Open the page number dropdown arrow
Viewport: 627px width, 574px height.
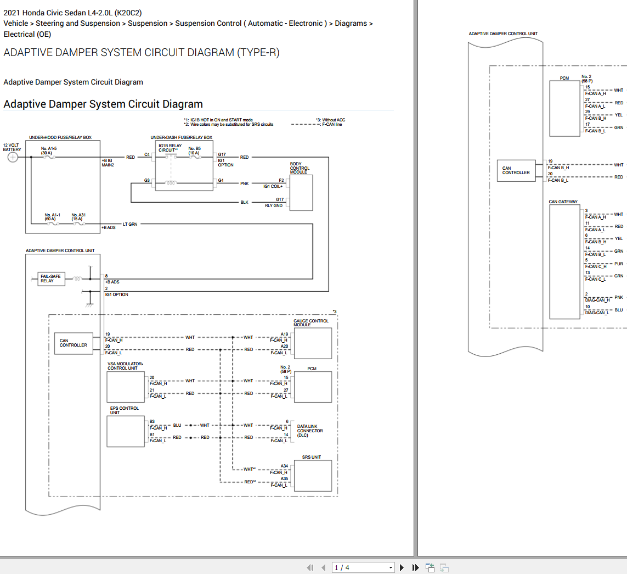(391, 567)
